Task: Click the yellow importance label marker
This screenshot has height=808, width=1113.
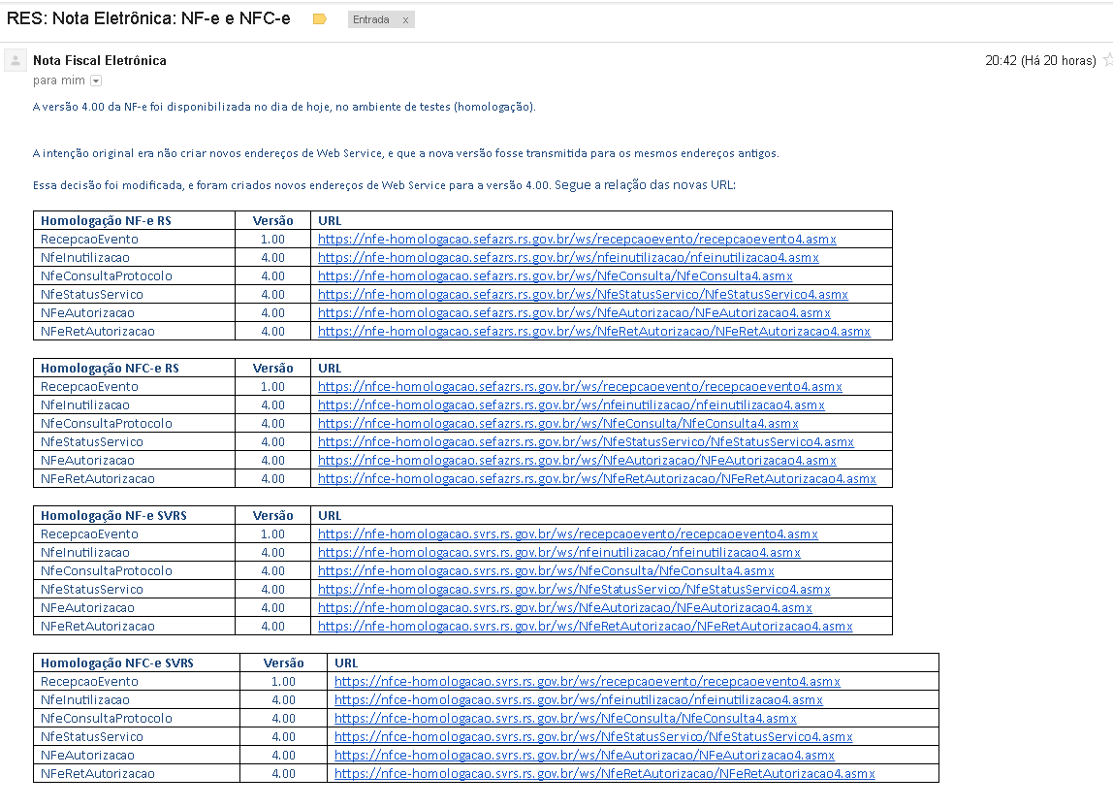Action: click(x=319, y=19)
